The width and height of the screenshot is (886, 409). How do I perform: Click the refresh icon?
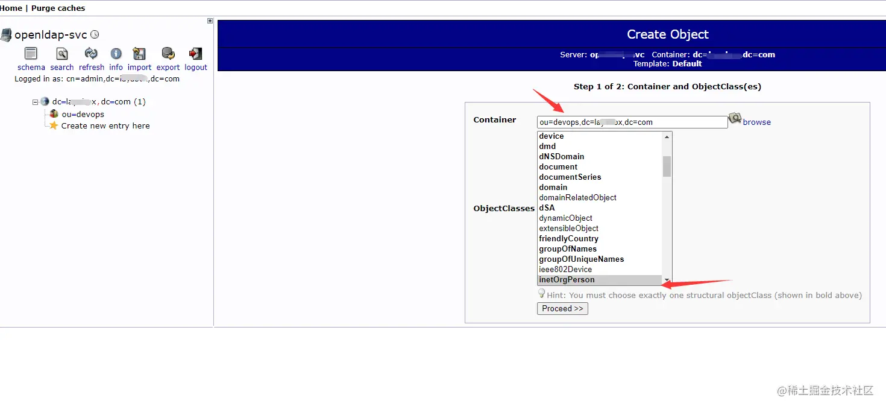click(x=91, y=54)
